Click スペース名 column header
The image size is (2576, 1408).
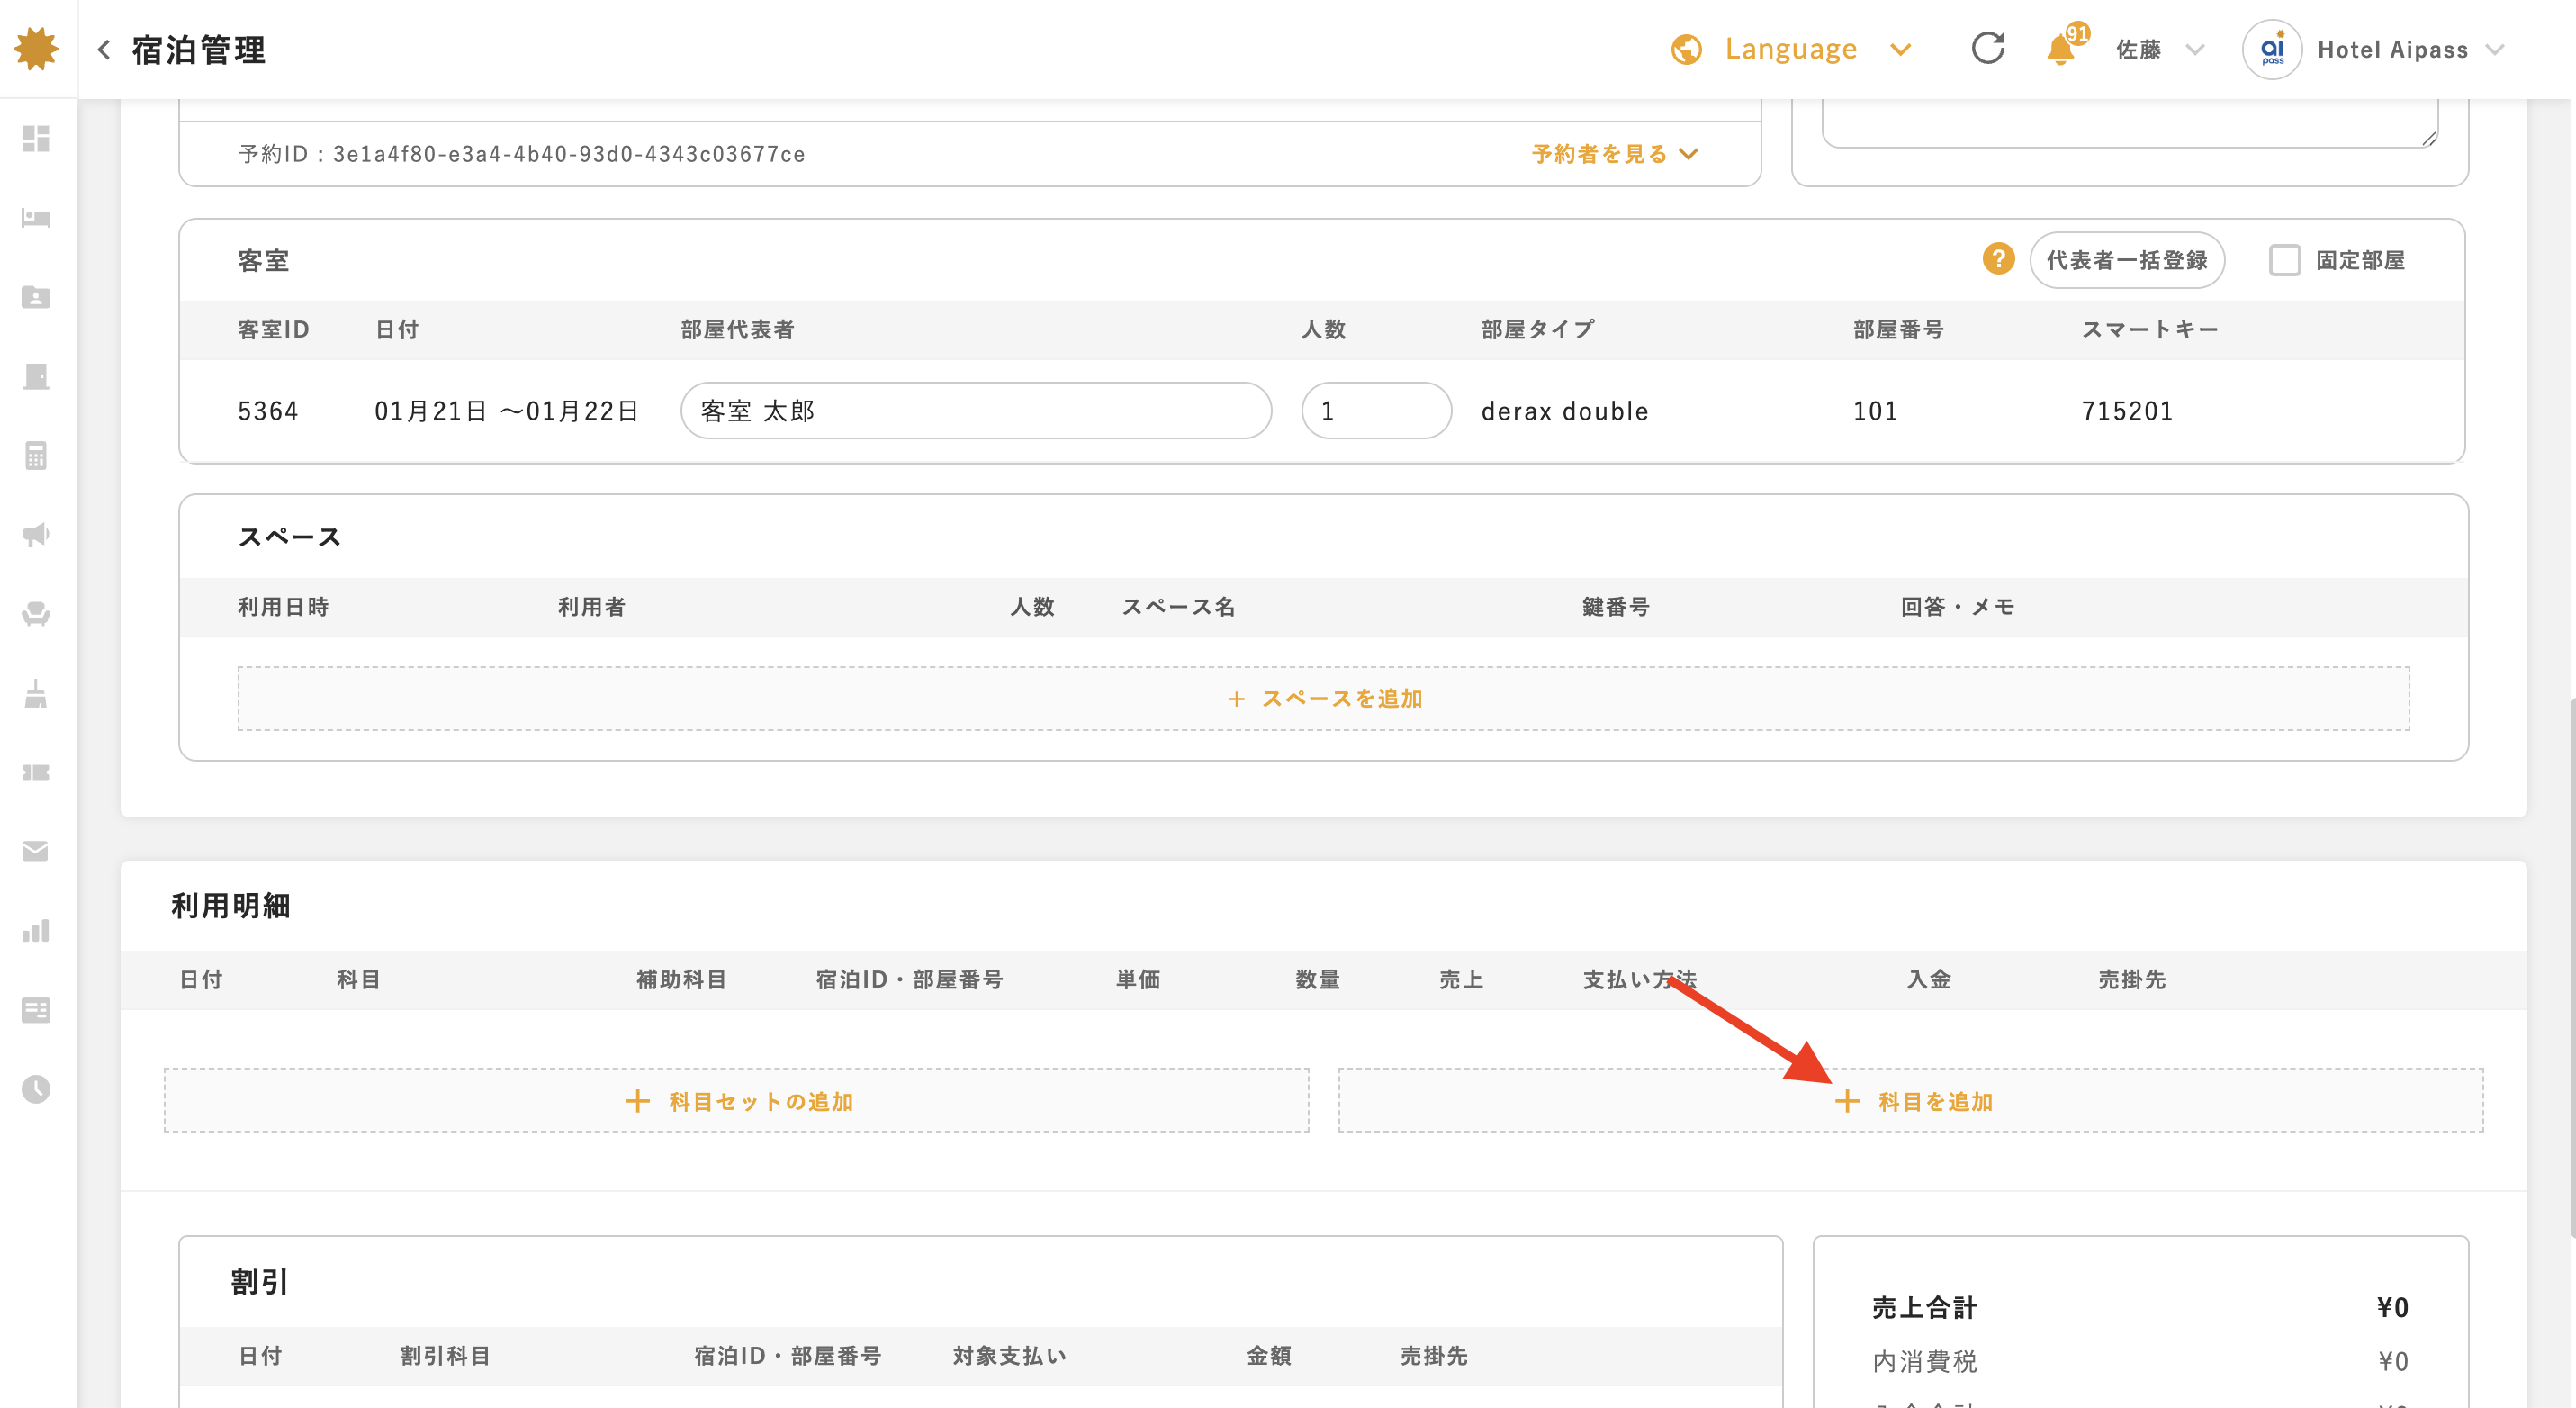(x=1178, y=607)
